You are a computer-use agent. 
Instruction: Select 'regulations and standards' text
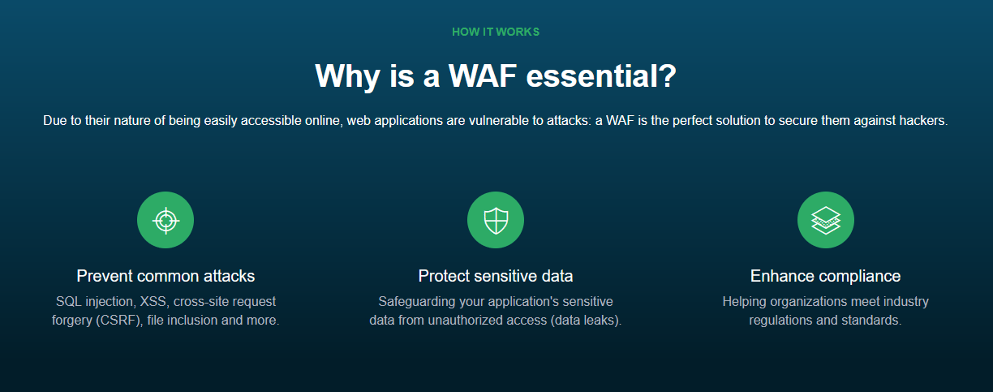826,321
